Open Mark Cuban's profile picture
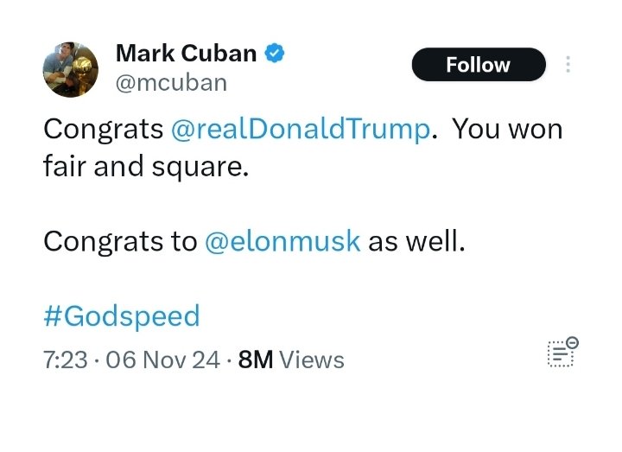This screenshot has width=622, height=452. [71, 69]
